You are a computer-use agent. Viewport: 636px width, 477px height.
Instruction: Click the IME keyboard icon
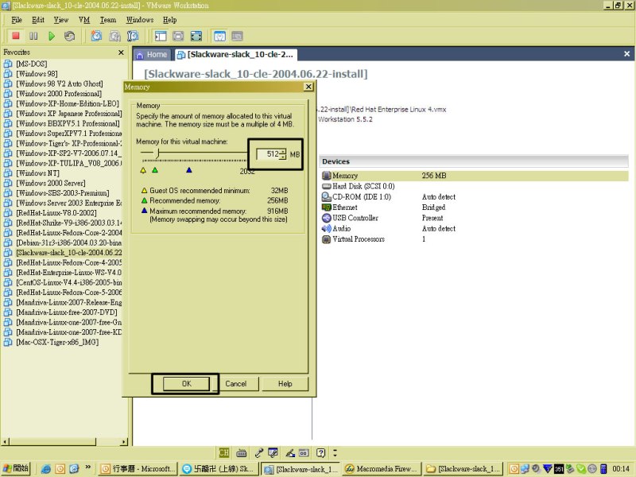tap(242, 452)
